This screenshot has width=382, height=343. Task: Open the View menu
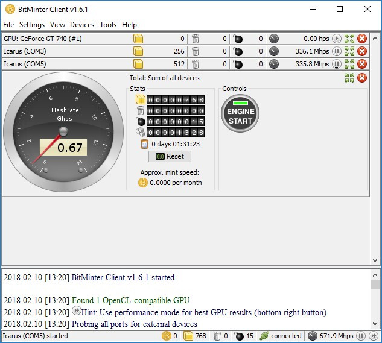[x=57, y=25]
